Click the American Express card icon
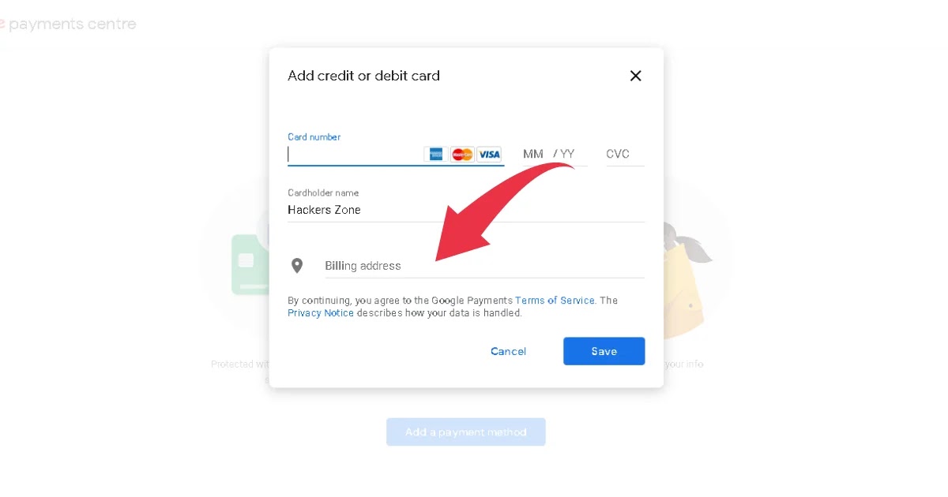The width and height of the screenshot is (948, 497). coord(436,155)
